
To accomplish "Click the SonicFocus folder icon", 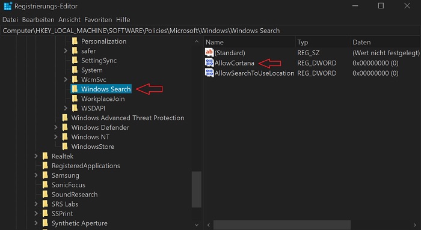I will pos(45,185).
